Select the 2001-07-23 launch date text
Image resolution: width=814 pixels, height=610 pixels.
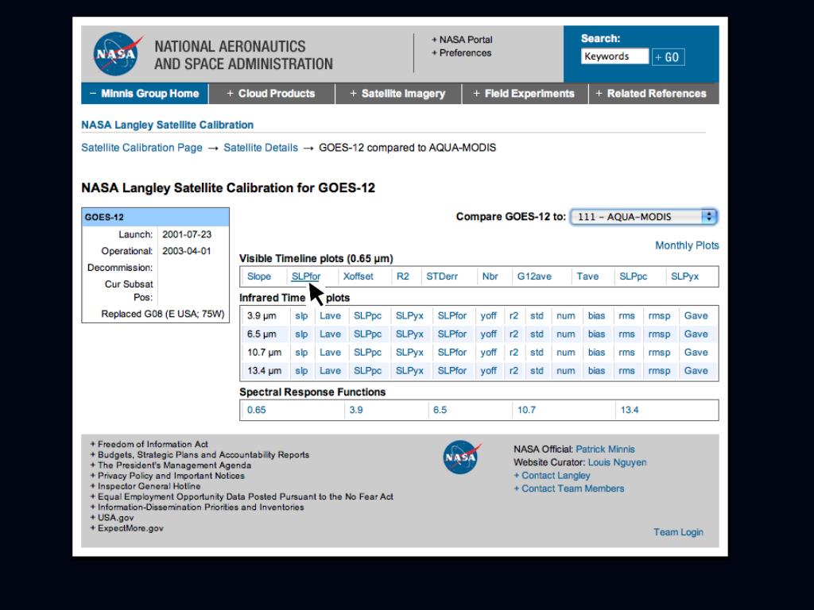187,234
